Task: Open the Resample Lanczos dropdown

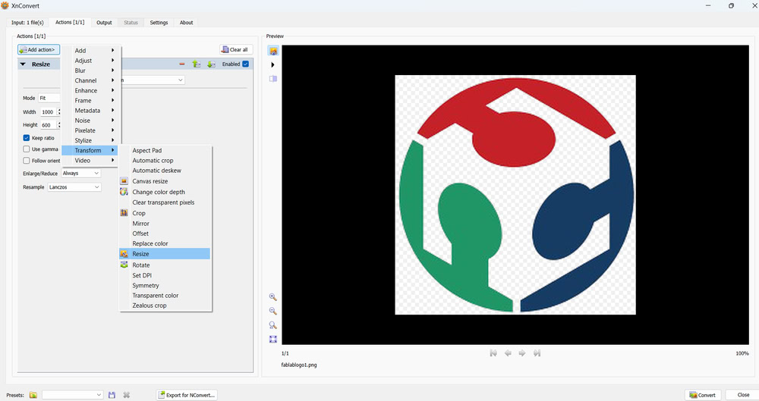Action: (x=74, y=187)
